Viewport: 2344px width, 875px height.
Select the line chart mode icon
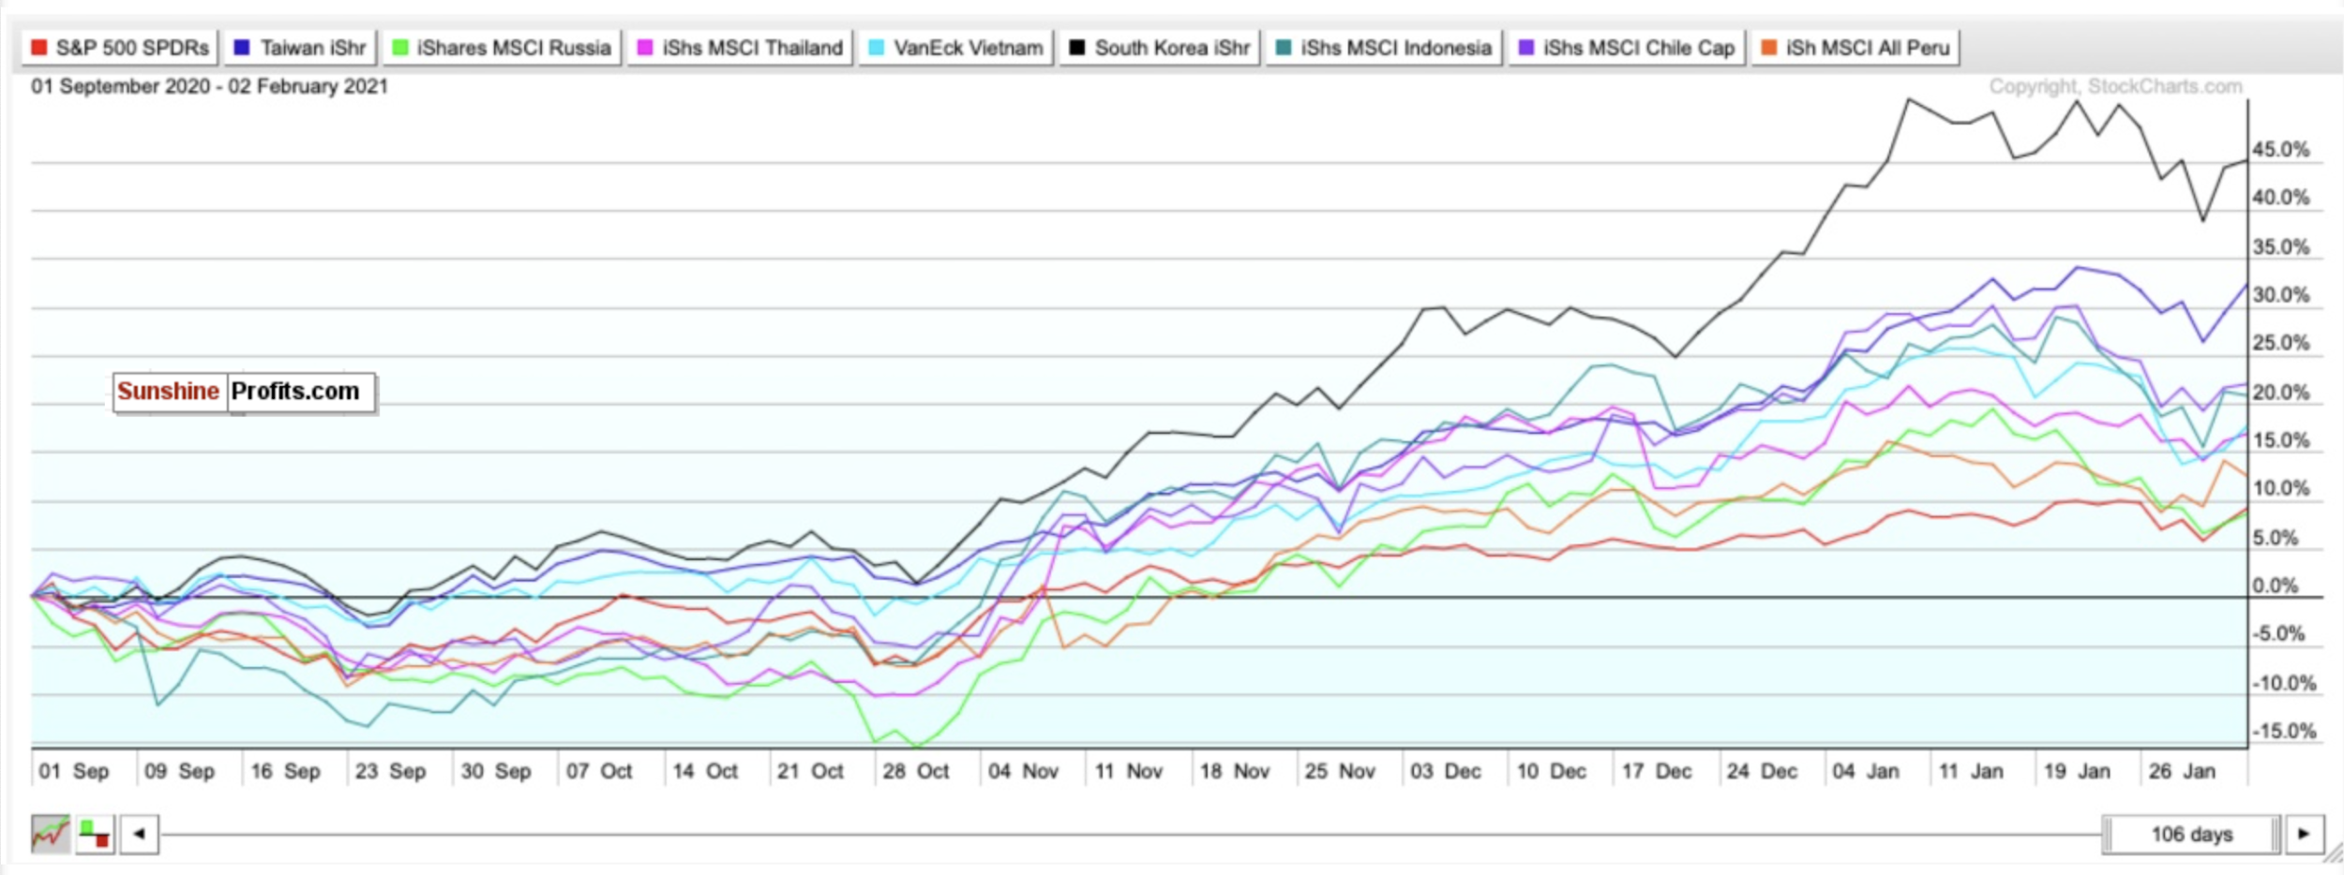pyautogui.click(x=51, y=834)
